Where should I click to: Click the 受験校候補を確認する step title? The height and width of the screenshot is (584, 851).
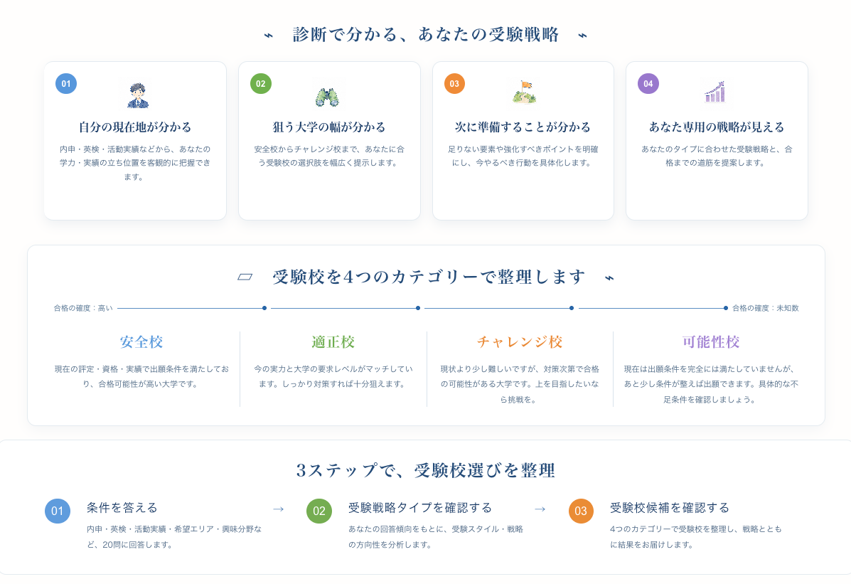pos(670,508)
